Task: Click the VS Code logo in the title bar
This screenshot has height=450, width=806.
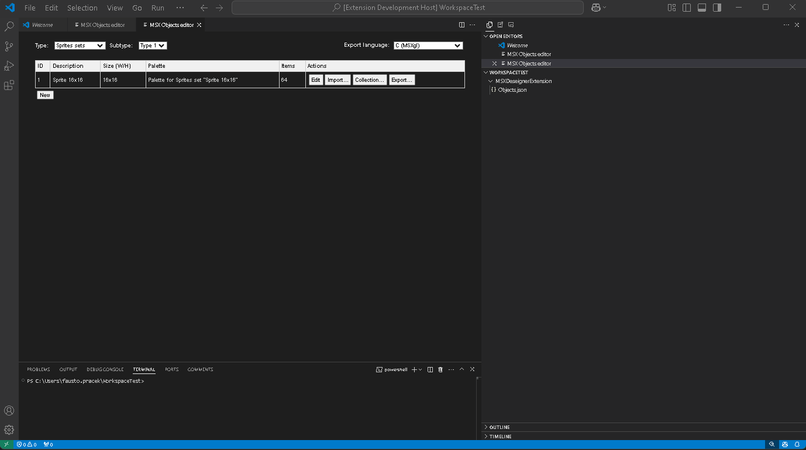Action: (x=10, y=8)
